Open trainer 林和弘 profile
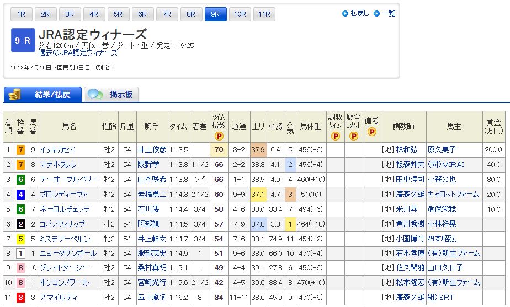Image resolution: width=510 pixels, height=307 pixels. (x=407, y=150)
